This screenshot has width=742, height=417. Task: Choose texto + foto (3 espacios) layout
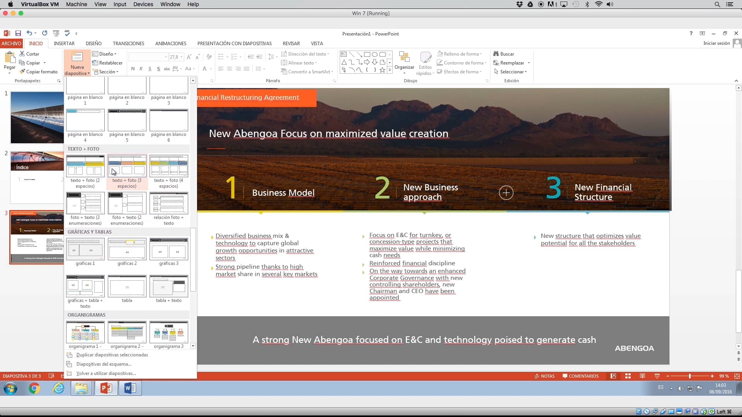tap(127, 172)
